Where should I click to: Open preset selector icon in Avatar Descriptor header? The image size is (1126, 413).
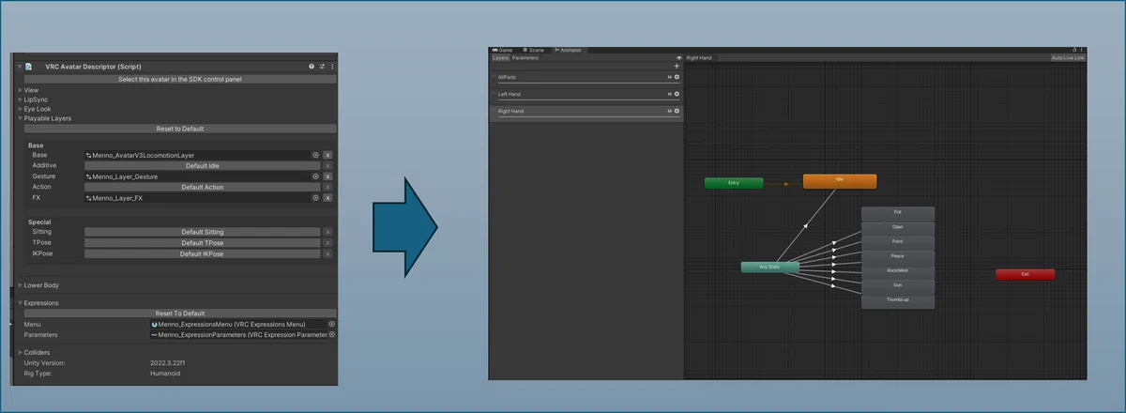(322, 67)
